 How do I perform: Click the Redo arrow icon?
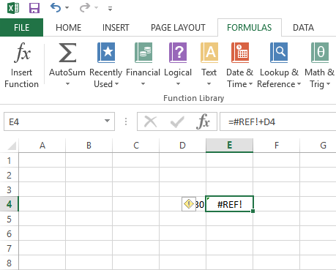85,8
